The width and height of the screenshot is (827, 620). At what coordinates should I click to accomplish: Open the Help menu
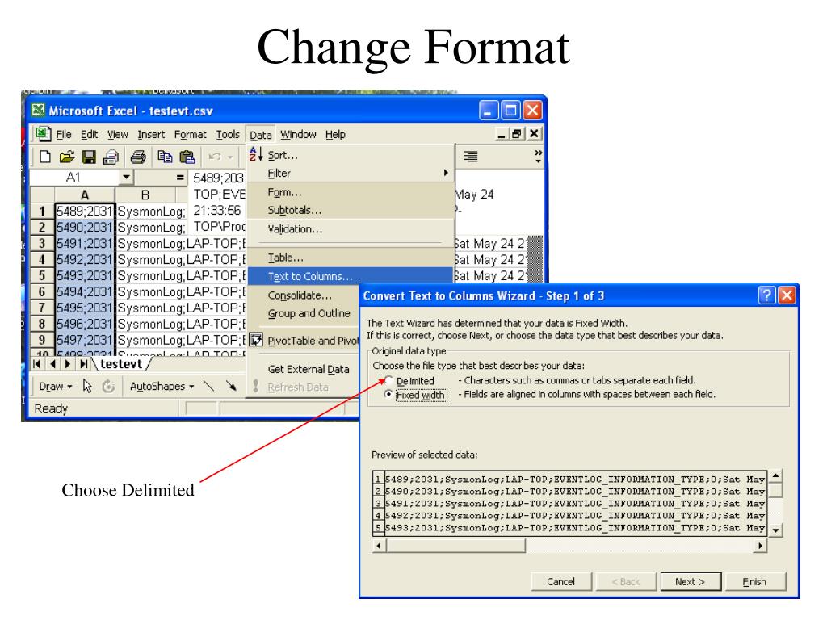(x=335, y=135)
